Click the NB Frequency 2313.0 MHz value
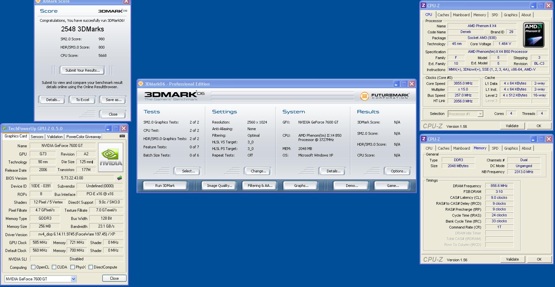 click(524, 172)
